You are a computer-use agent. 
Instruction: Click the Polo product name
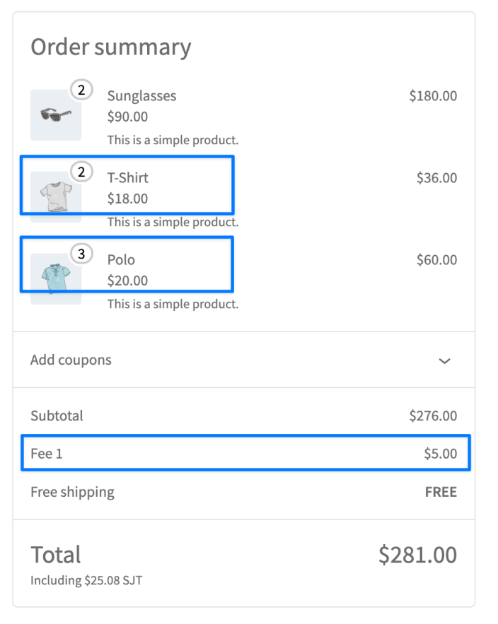click(121, 259)
